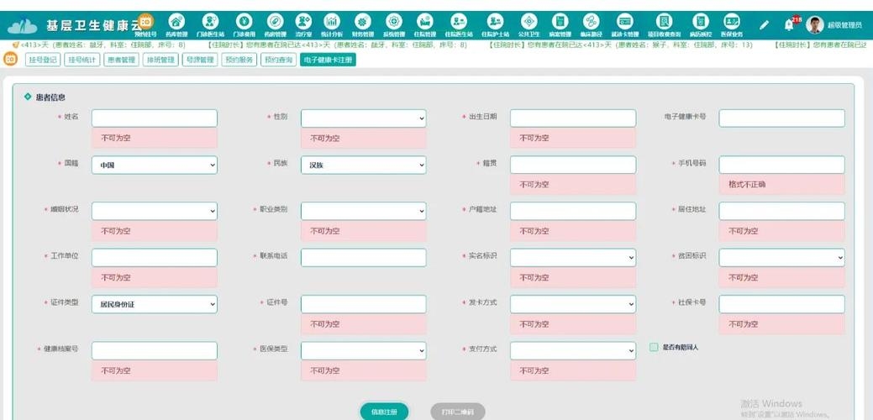This screenshot has width=873, height=420.
Task: Open the 国籍 dropdown showing 中国
Action: point(155,165)
